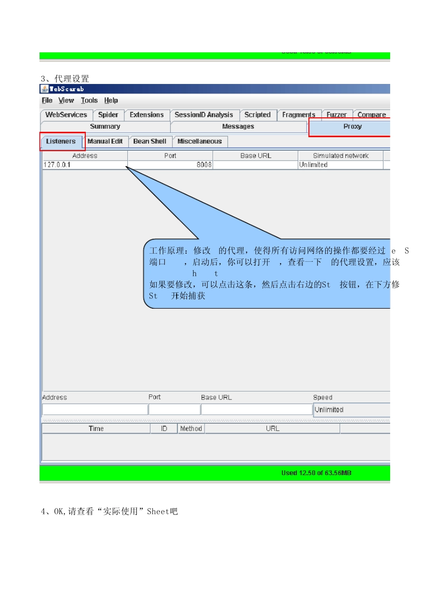The image size is (429, 607).
Task: Click the Time column header
Action: pyautogui.click(x=96, y=429)
